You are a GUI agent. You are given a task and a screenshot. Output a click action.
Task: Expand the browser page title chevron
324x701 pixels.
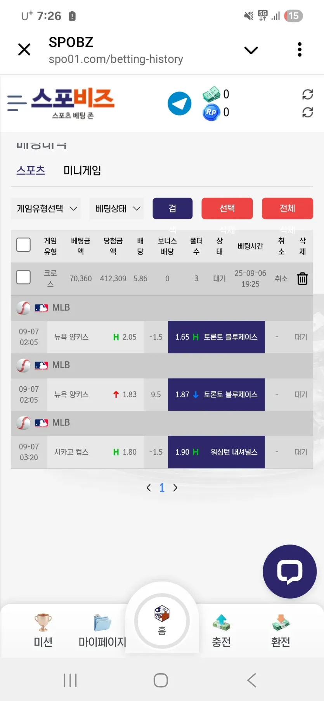(x=251, y=50)
